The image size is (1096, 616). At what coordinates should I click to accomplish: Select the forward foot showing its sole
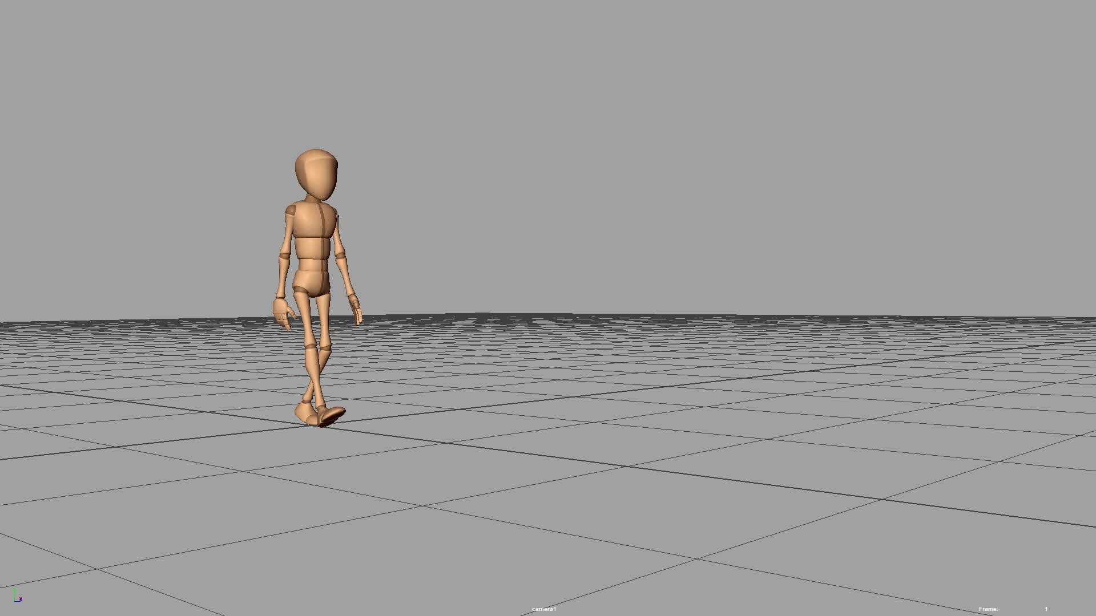(332, 416)
